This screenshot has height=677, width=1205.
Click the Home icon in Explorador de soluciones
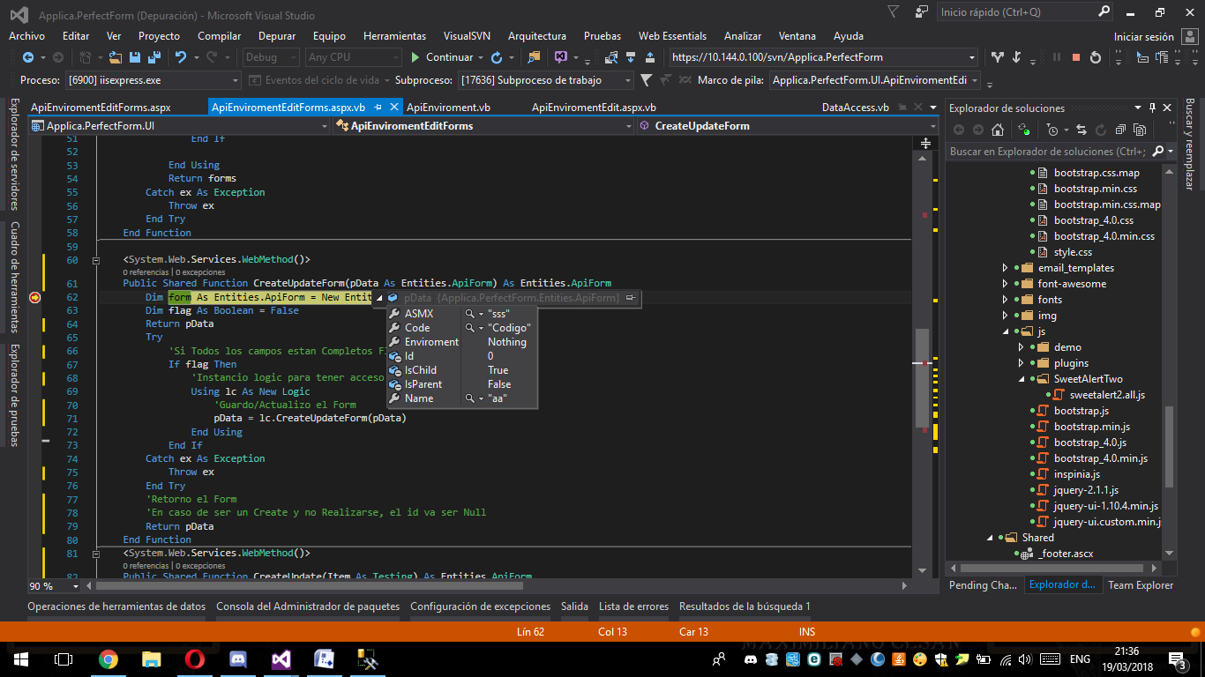pos(998,130)
